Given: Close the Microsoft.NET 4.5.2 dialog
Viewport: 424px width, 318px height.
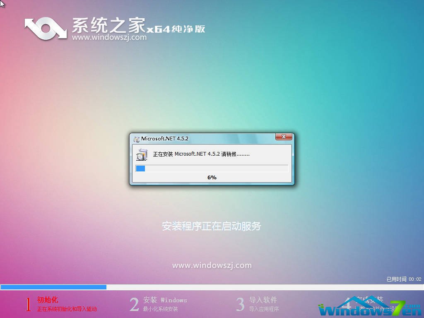Looking at the screenshot, I should 284,137.
